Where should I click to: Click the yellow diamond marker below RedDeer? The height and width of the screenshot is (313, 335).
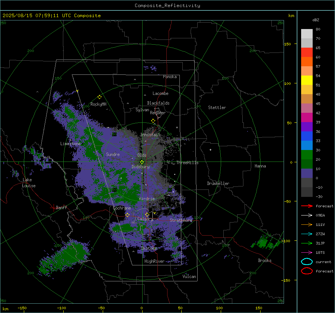pyautogui.click(x=153, y=121)
